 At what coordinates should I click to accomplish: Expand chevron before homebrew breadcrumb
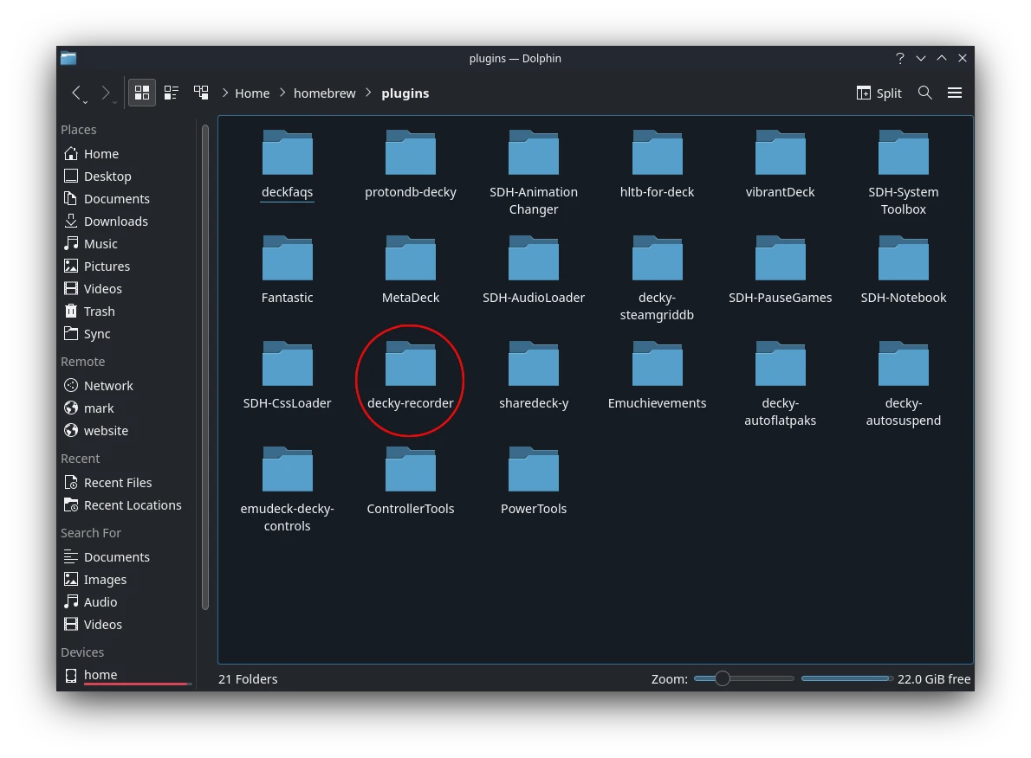pyautogui.click(x=282, y=93)
